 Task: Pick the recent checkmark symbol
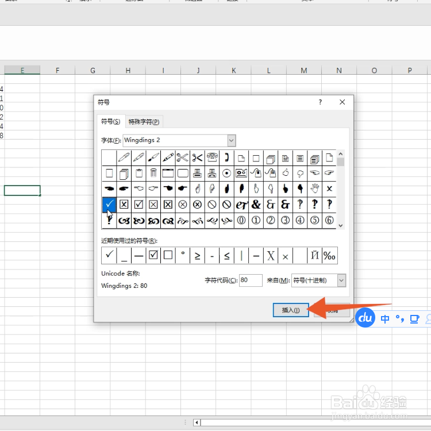coord(109,256)
